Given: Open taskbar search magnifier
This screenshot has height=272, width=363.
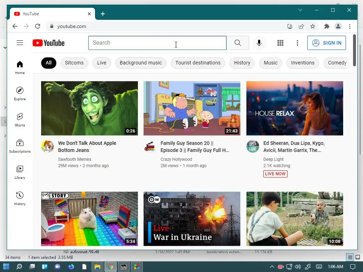Looking at the screenshot, I should click(x=19, y=267).
